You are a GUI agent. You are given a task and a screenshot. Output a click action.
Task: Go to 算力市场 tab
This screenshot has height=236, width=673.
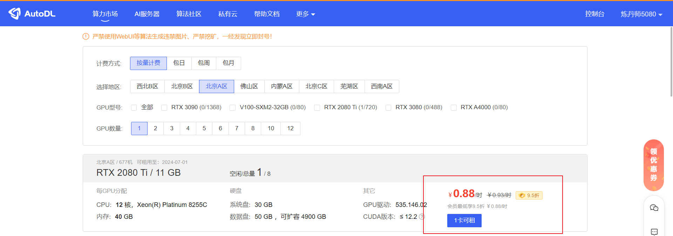point(105,14)
